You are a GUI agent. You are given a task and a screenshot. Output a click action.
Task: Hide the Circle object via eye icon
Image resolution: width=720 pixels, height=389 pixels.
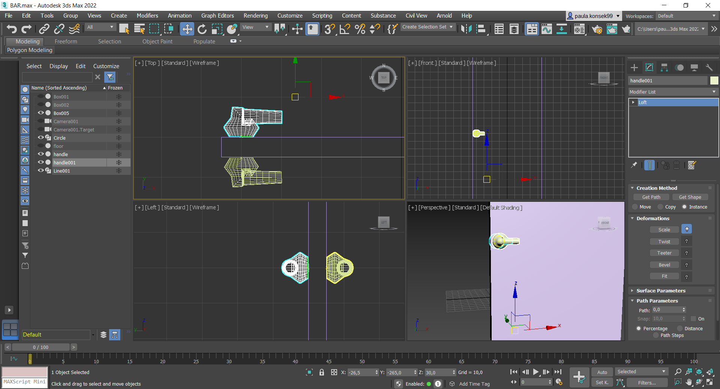click(41, 137)
